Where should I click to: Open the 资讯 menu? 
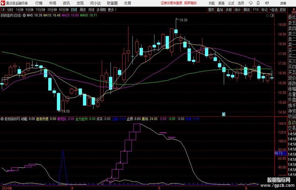click(x=66, y=3)
